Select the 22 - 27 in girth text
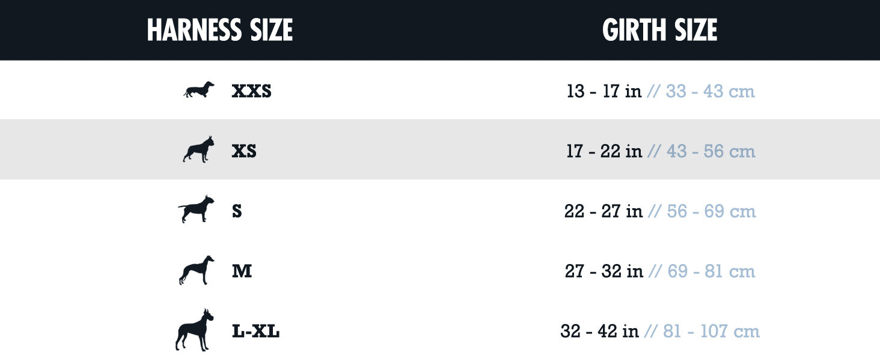This screenshot has height=360, width=880. point(603,211)
